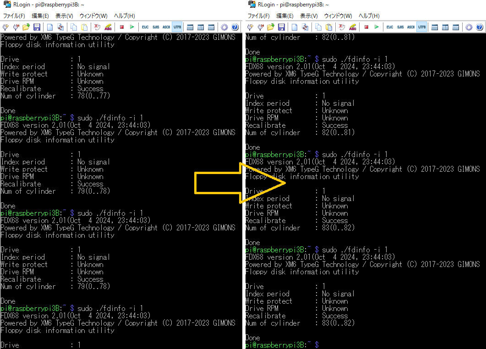Open ファイル(F) menu in right window
The width and height of the screenshot is (486, 349).
coord(258,16)
